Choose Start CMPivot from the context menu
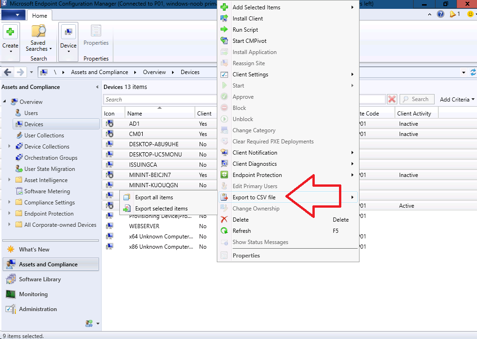The height and width of the screenshot is (339, 477). click(x=288, y=41)
